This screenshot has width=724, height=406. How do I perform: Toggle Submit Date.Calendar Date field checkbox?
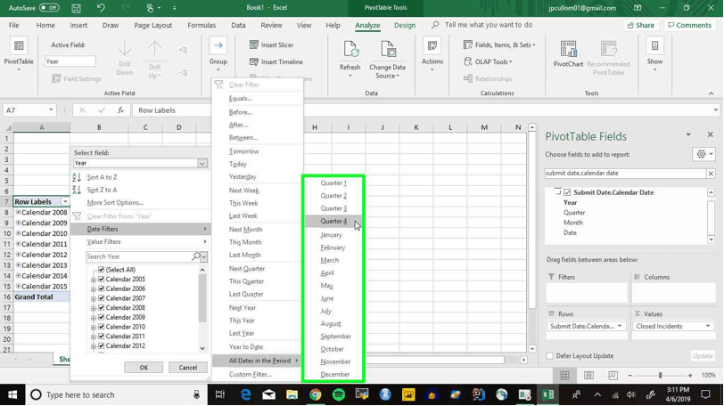click(567, 192)
